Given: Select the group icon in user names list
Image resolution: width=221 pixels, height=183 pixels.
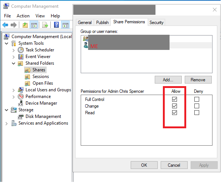Looking at the screenshot, I should click(86, 38).
